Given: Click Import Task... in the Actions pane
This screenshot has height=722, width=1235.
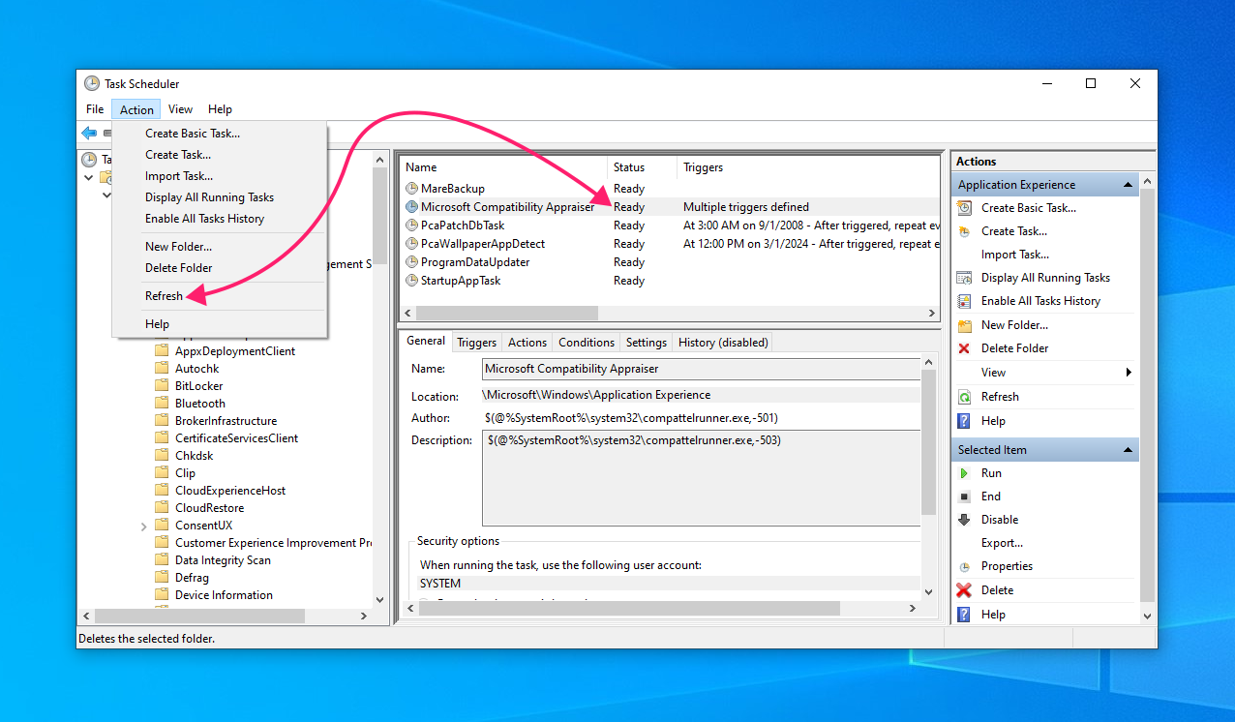Looking at the screenshot, I should coord(1014,255).
